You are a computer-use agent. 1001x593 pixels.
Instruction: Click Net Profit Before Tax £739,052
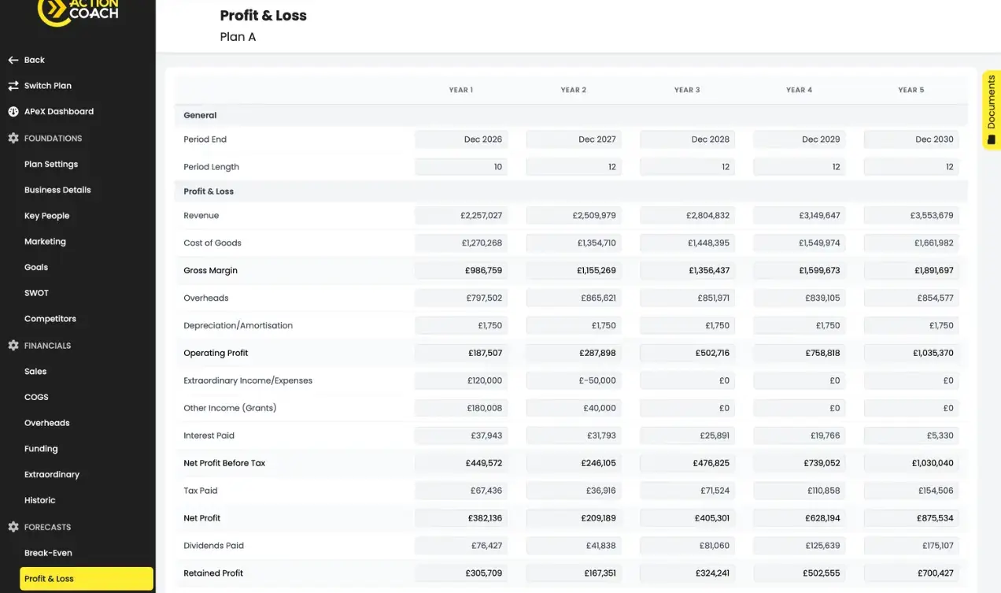(x=799, y=463)
